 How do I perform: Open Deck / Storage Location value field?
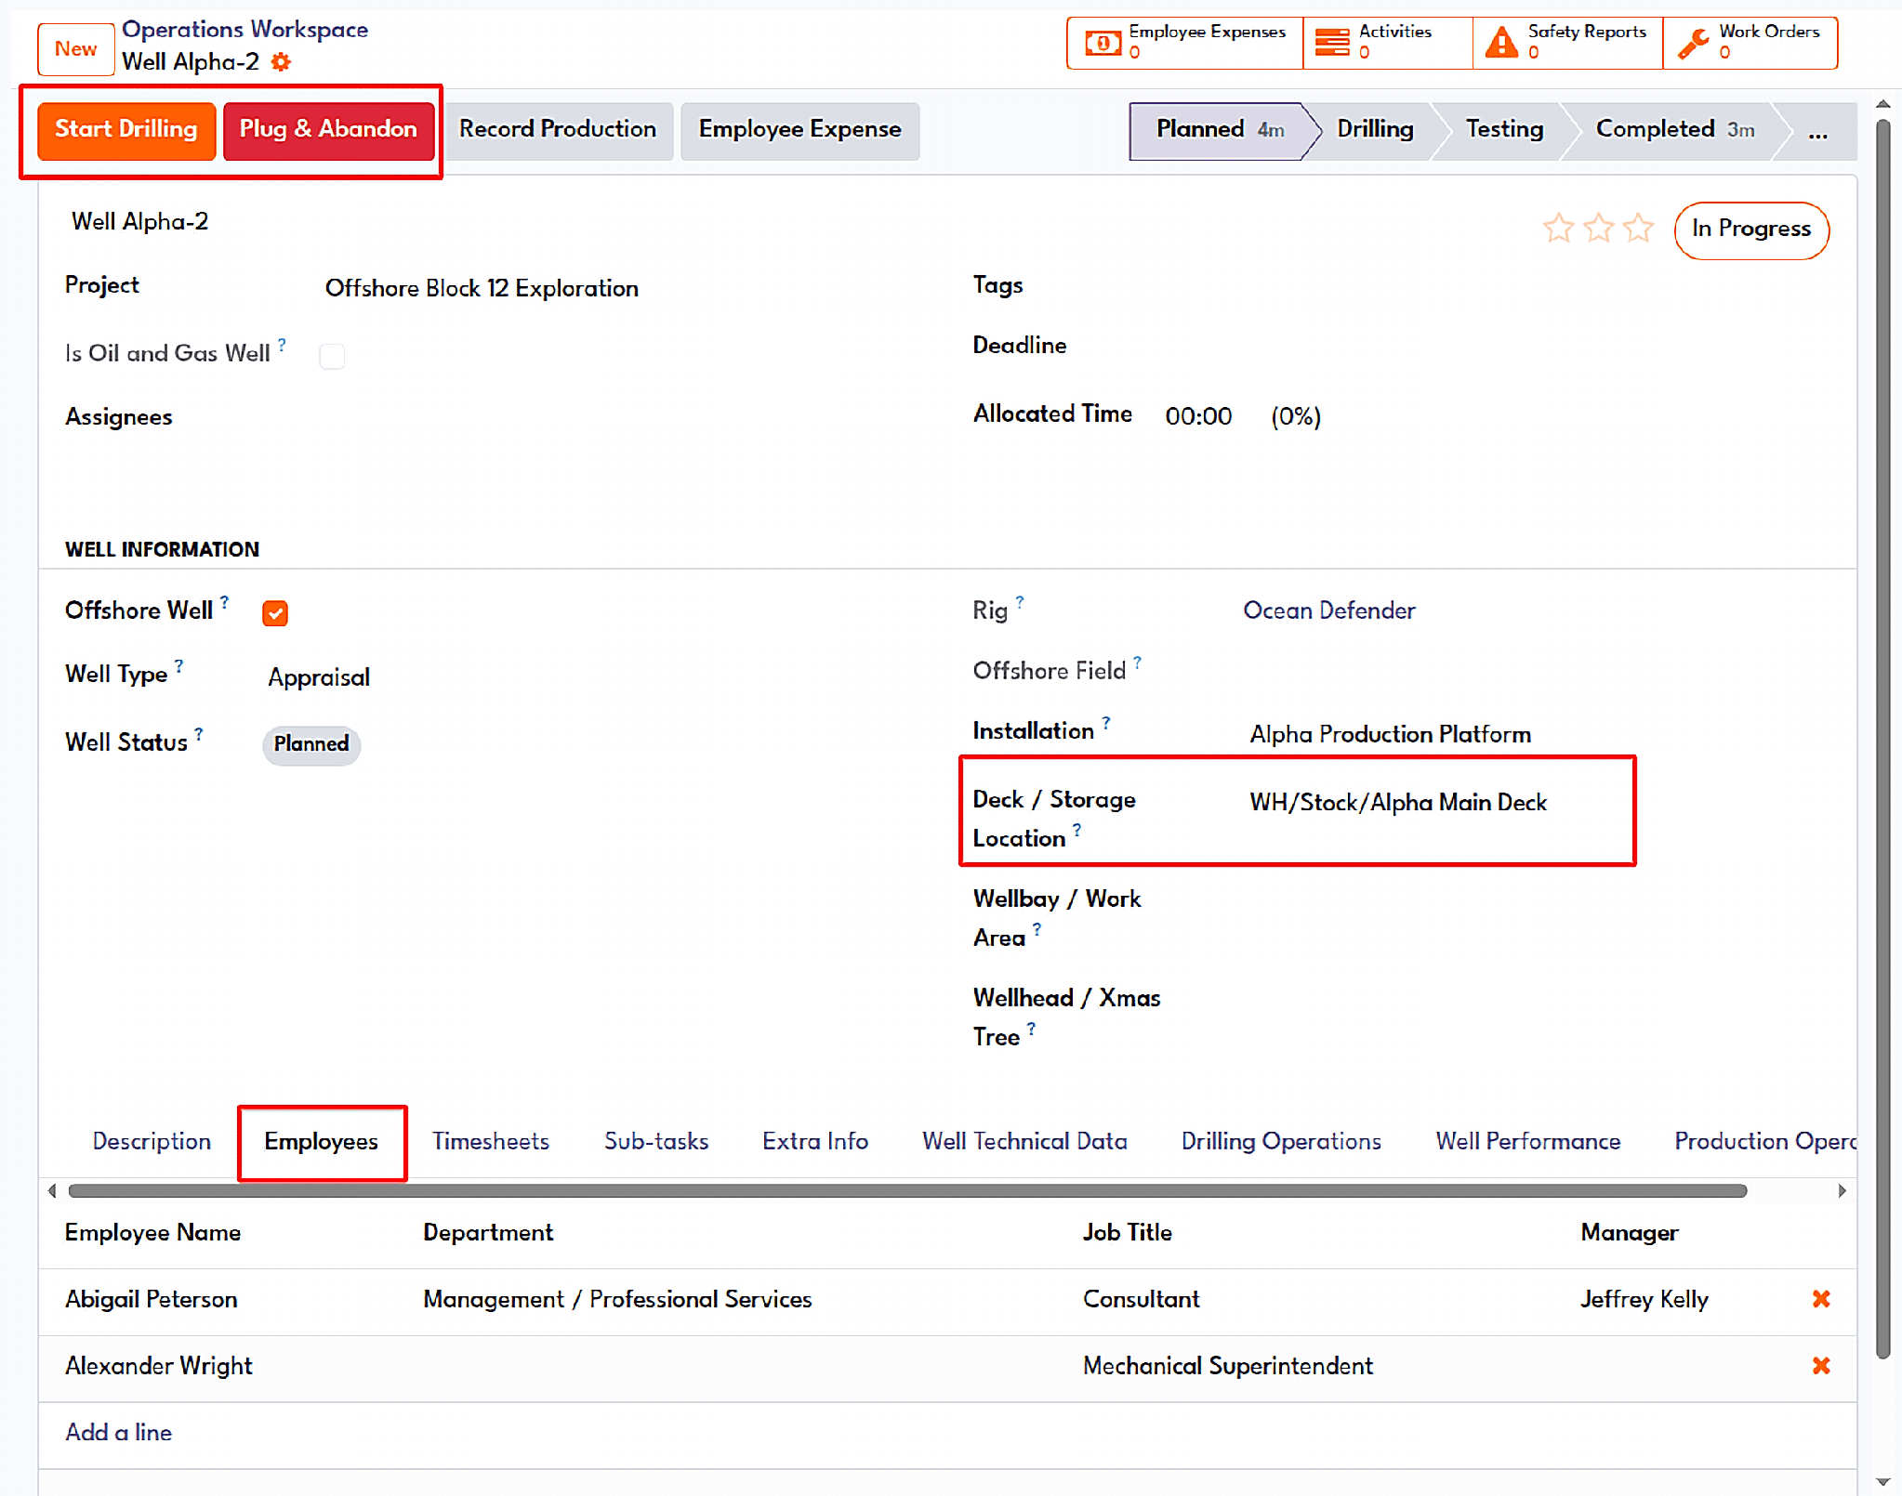[1397, 802]
